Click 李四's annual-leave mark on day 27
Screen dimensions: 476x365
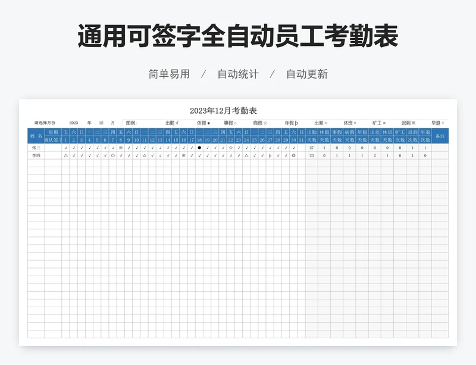270,155
